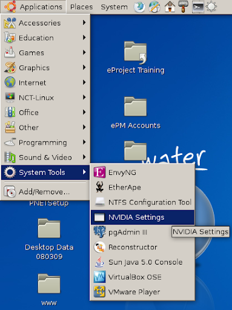Launch pgAdmin III entry
The height and width of the screenshot is (310, 232).
pos(142,232)
